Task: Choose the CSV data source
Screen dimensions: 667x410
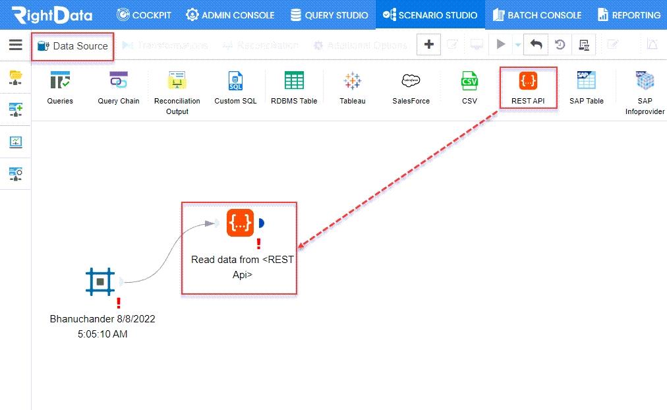Action: tap(469, 82)
